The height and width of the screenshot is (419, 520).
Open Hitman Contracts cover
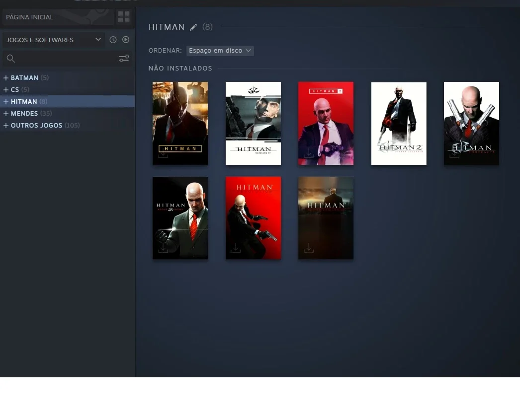pos(471,123)
